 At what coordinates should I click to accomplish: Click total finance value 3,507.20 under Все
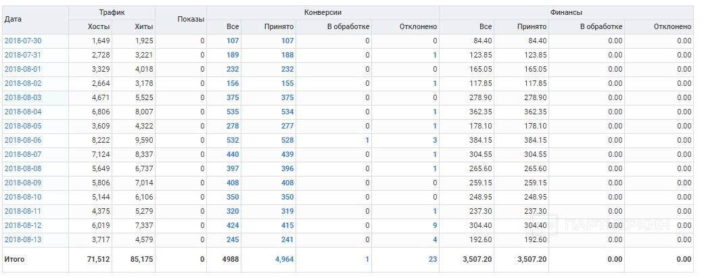pyautogui.click(x=477, y=259)
